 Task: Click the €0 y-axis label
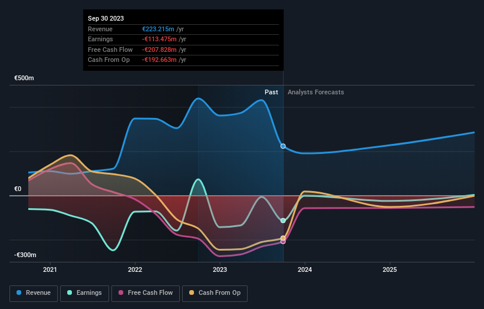[x=18, y=189]
